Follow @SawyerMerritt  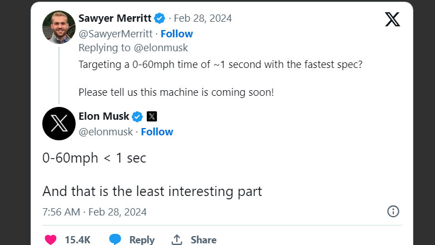pyautogui.click(x=176, y=33)
